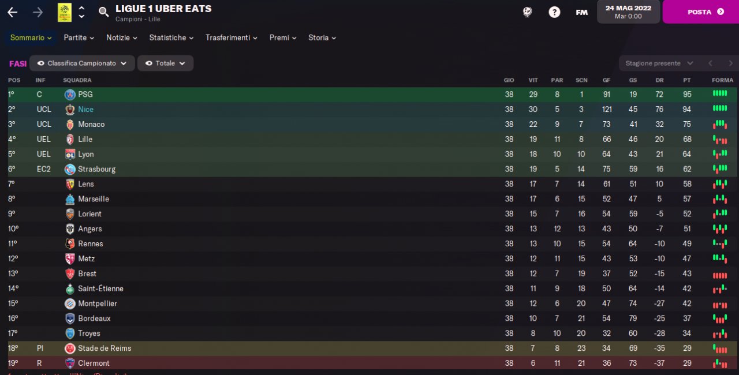Viewport: 739px width, 375px height.
Task: Open the help question mark icon
Action: point(554,12)
